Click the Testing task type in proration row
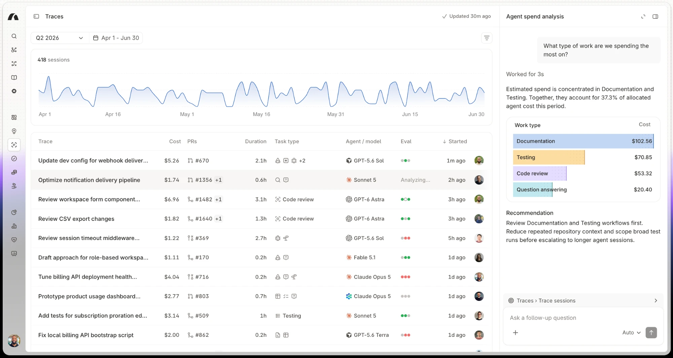 pos(288,316)
